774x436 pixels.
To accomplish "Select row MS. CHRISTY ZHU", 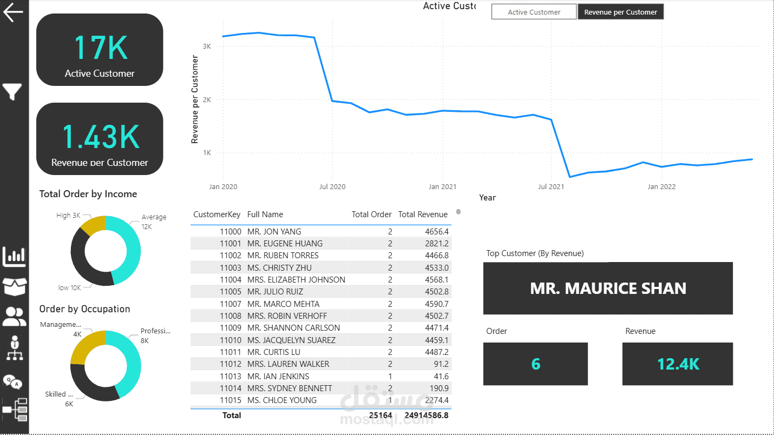I will point(321,267).
